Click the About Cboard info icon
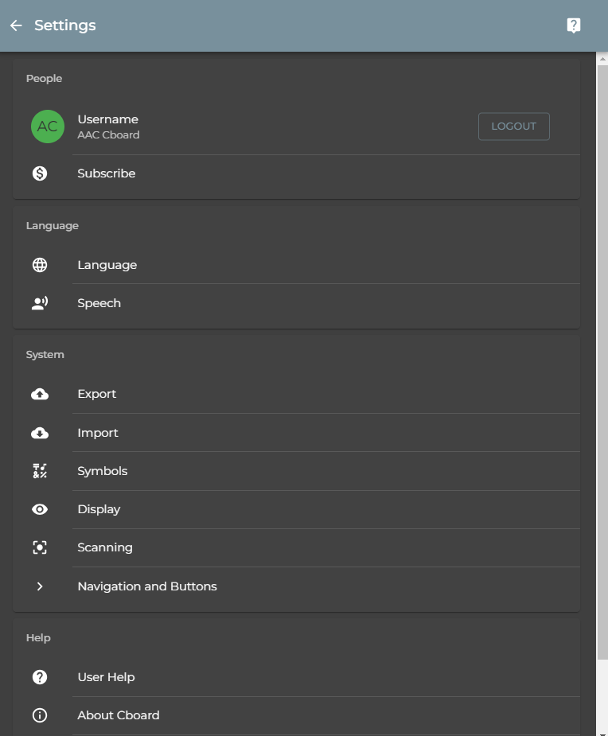This screenshot has width=608, height=736. click(40, 715)
